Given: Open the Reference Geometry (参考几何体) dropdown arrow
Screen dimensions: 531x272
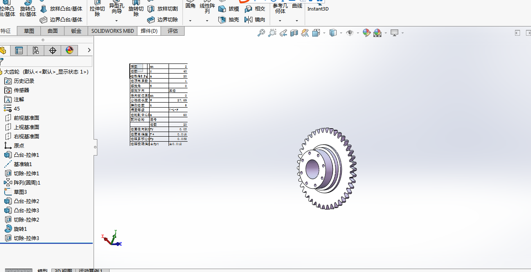Looking at the screenshot, I should point(280,21).
